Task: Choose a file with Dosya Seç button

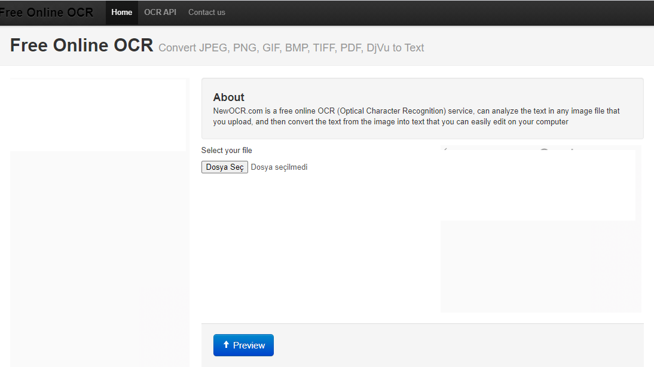Action: [x=225, y=167]
